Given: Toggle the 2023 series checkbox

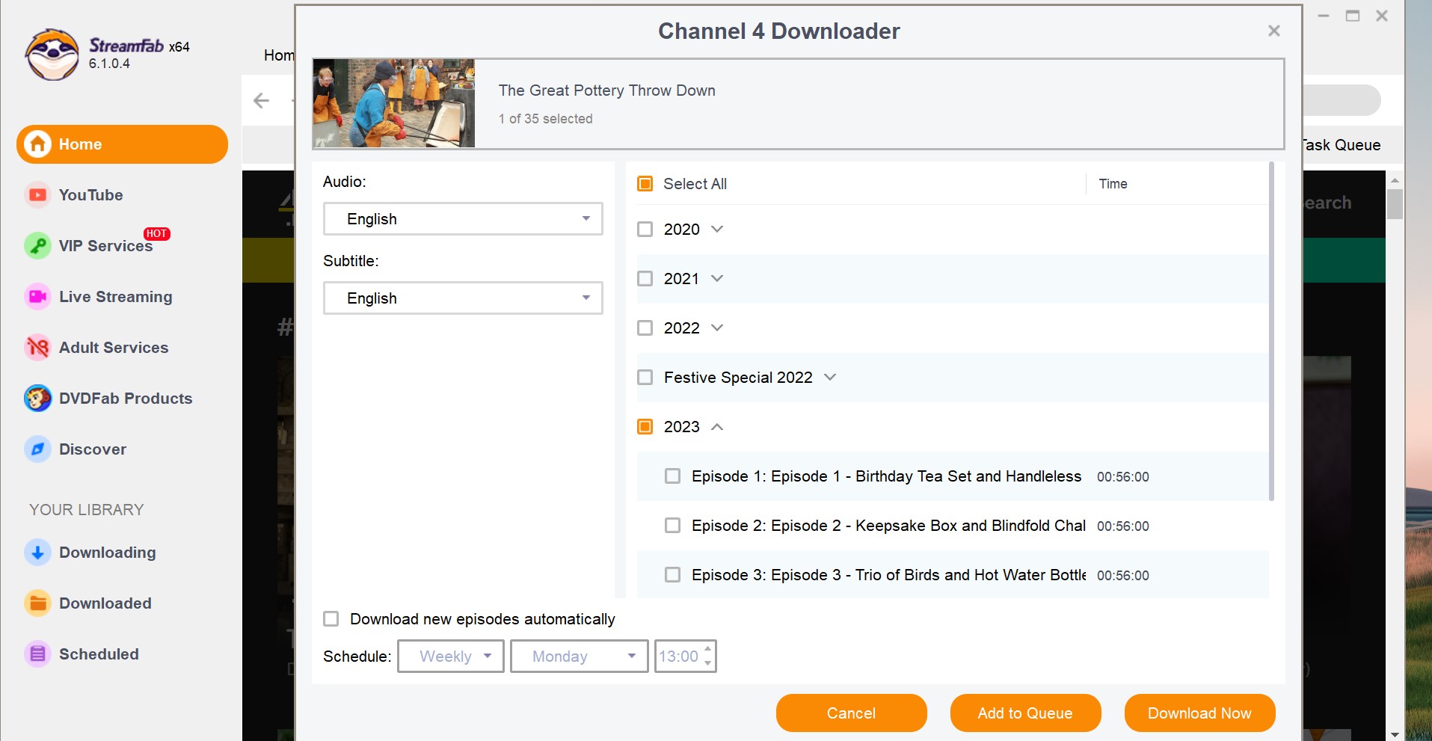Looking at the screenshot, I should pyautogui.click(x=645, y=427).
